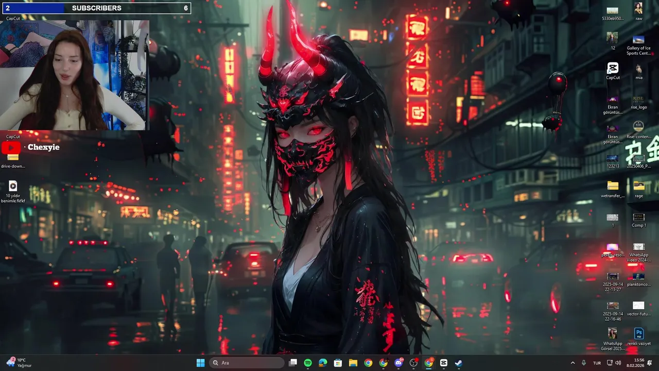Viewport: 659px width, 371px height.
Task: Open the 'wetransfer_...' folder
Action: tap(613, 189)
